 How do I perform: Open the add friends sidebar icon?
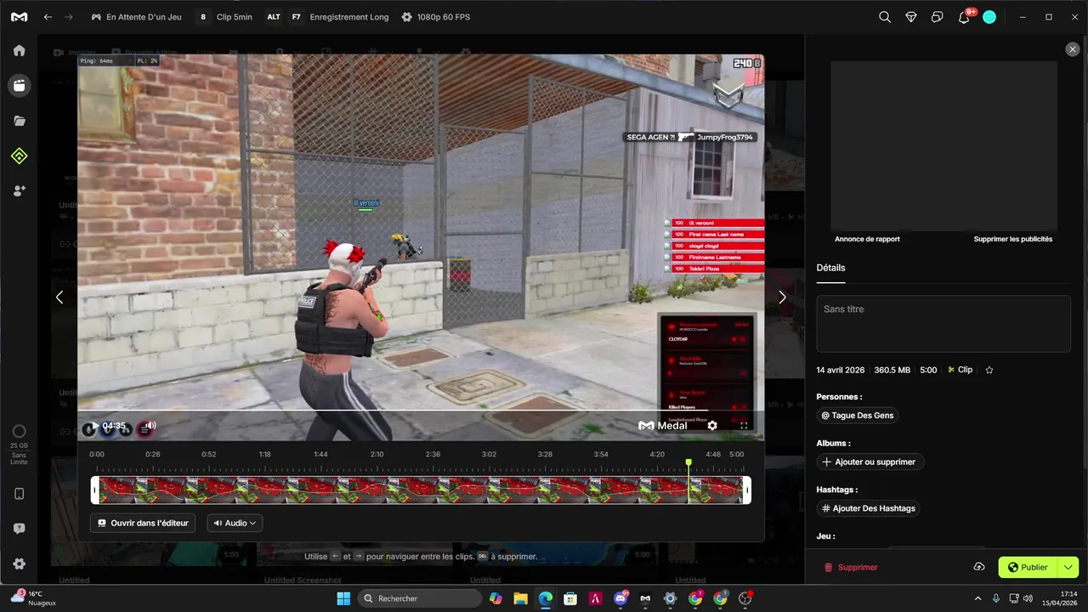click(19, 191)
